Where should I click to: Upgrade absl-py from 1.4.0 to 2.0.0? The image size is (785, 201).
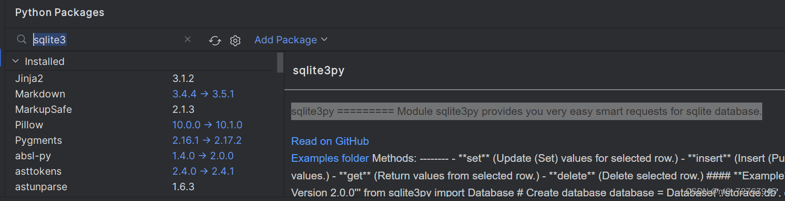(x=203, y=156)
